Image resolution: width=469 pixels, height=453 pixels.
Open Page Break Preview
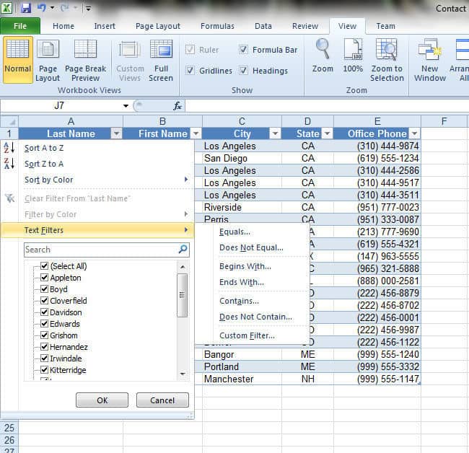pyautogui.click(x=86, y=60)
